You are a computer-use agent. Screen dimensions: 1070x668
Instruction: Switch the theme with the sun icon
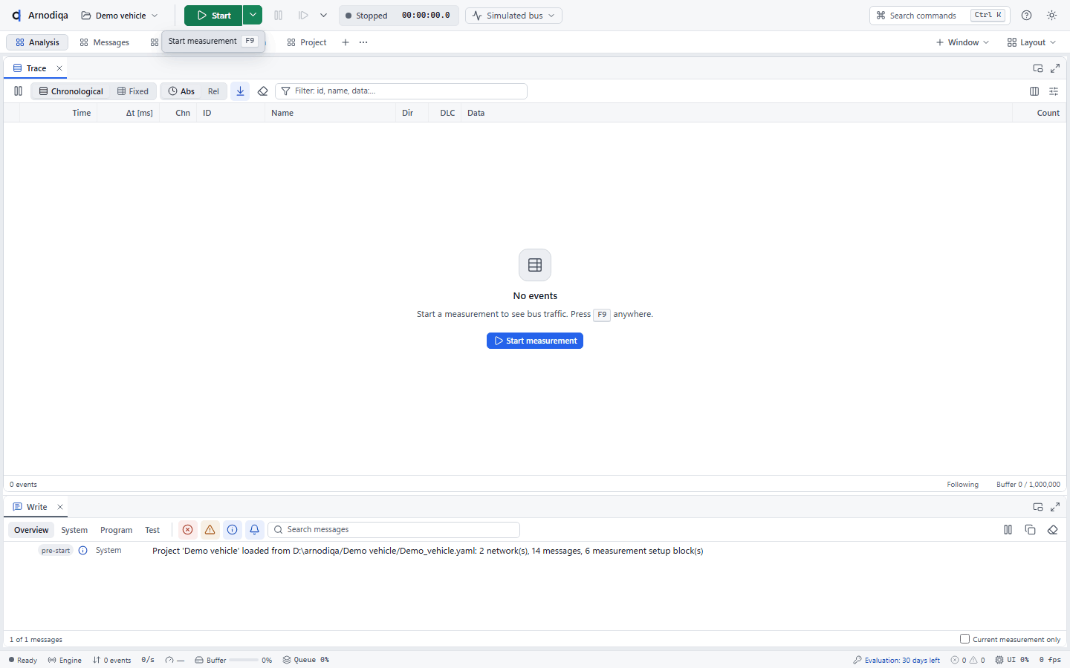[1051, 16]
